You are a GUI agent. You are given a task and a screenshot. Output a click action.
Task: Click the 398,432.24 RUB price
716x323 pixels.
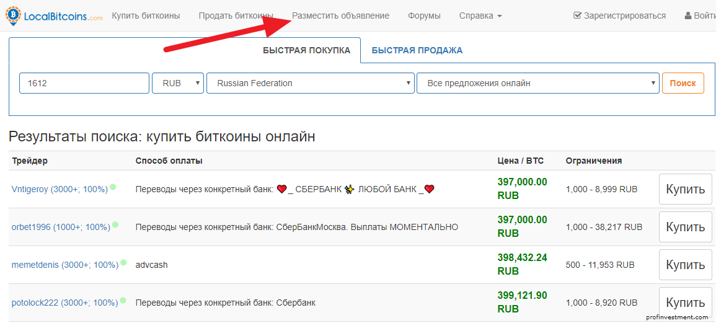[522, 265]
